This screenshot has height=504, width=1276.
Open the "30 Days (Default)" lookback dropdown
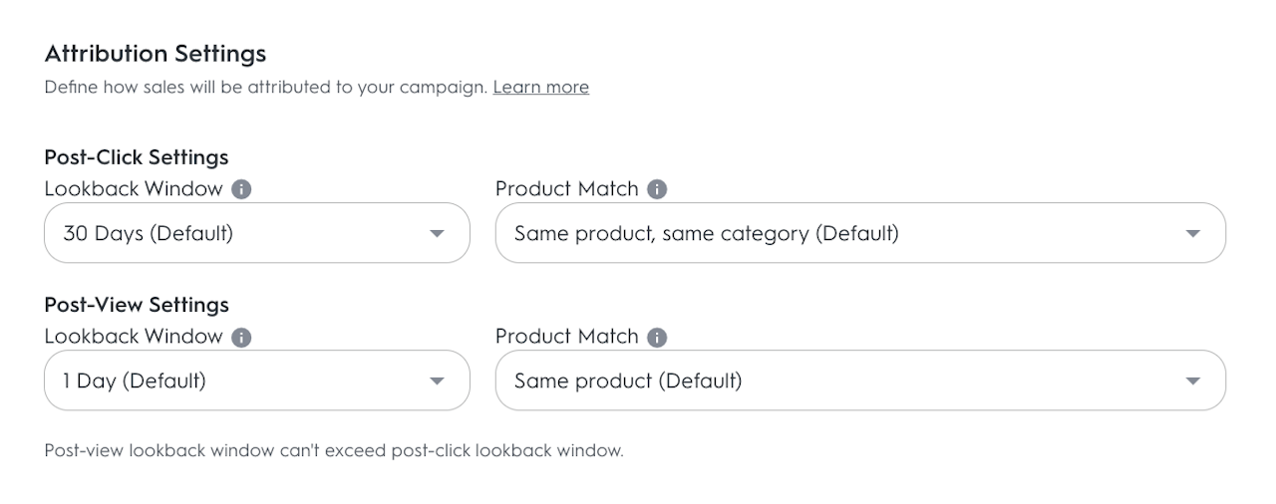click(256, 233)
